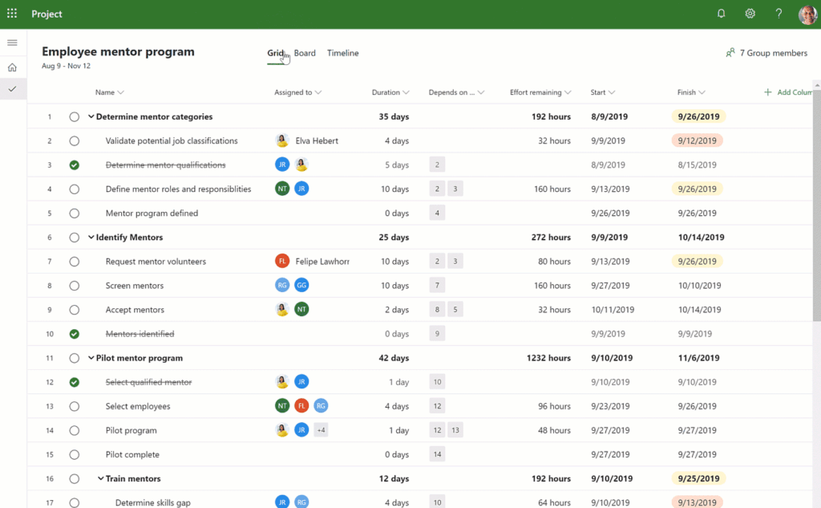This screenshot has height=508, width=821.
Task: Click dependency 13 chip on Pilot program row
Action: click(455, 430)
